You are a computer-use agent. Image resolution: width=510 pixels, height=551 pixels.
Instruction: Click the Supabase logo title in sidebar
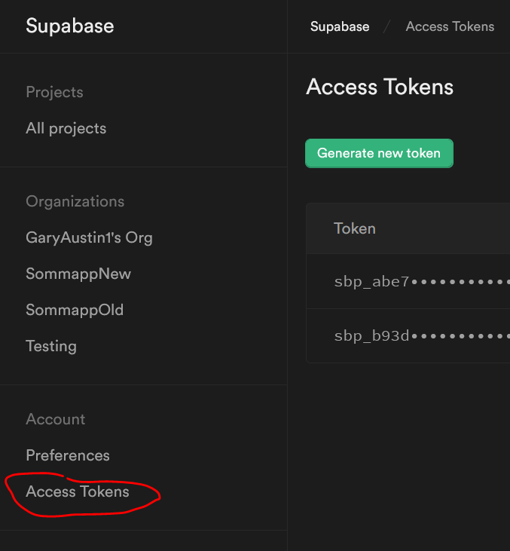coord(69,26)
